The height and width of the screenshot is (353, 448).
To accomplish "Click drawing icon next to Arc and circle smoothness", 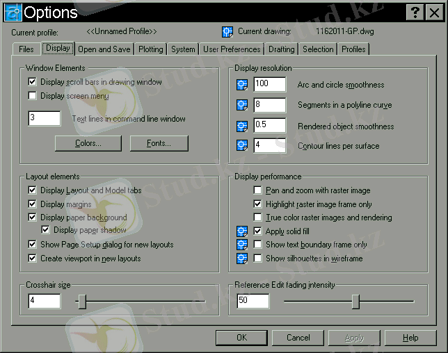I will 242,85.
